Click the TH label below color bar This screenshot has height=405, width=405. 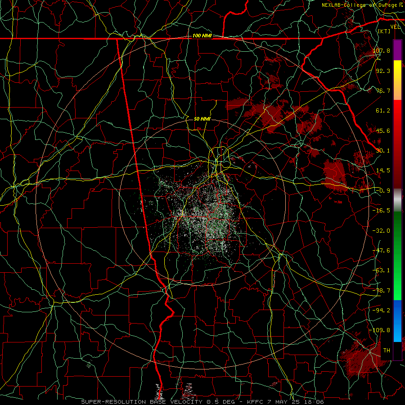387,351
